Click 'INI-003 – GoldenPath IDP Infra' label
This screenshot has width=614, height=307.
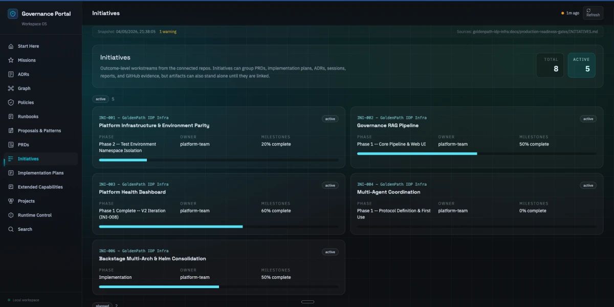[x=134, y=184]
